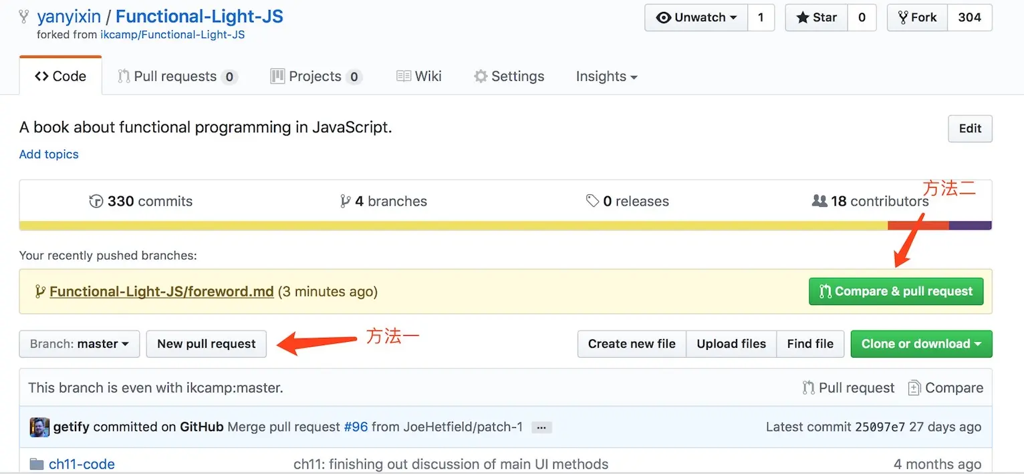
Task: Expand Clone or download dropdown
Action: click(921, 344)
